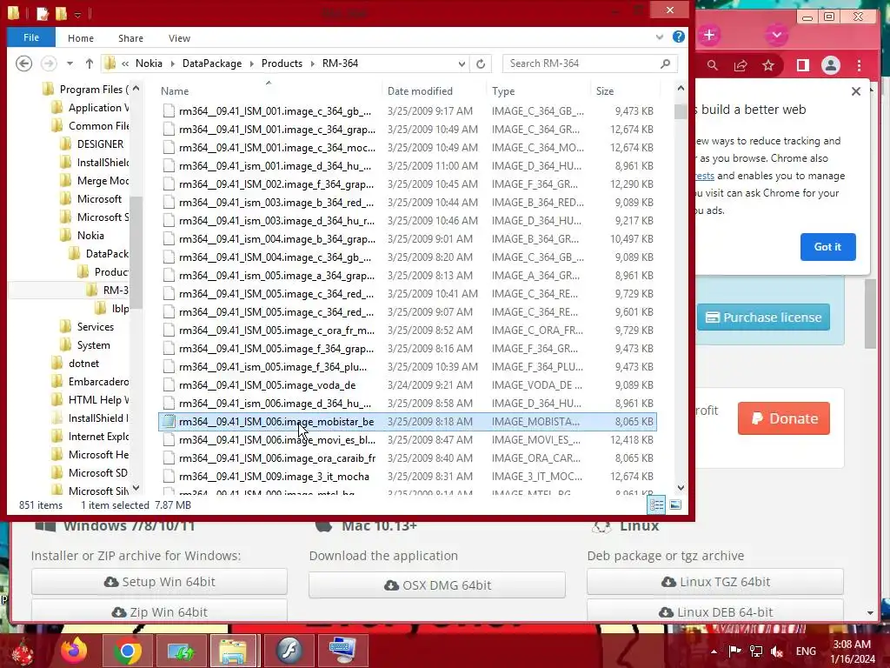Image resolution: width=890 pixels, height=668 pixels.
Task: Switch to large icons view layout
Action: (x=675, y=504)
